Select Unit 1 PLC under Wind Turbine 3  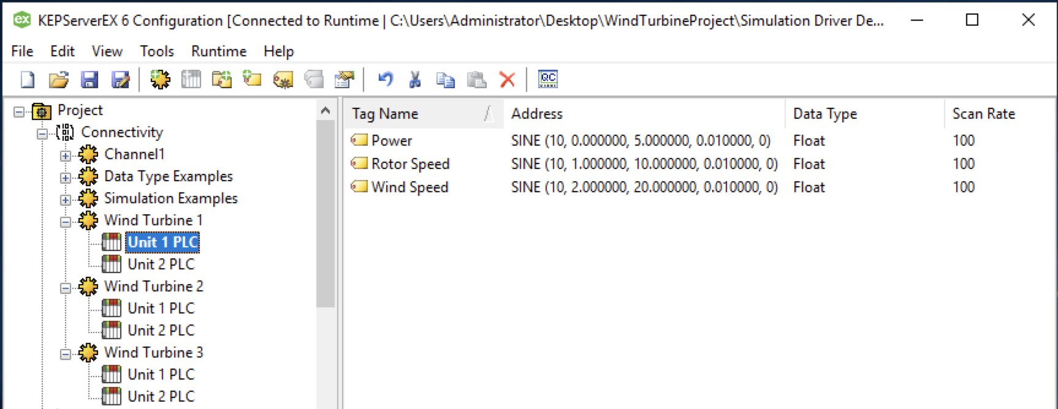click(x=161, y=375)
